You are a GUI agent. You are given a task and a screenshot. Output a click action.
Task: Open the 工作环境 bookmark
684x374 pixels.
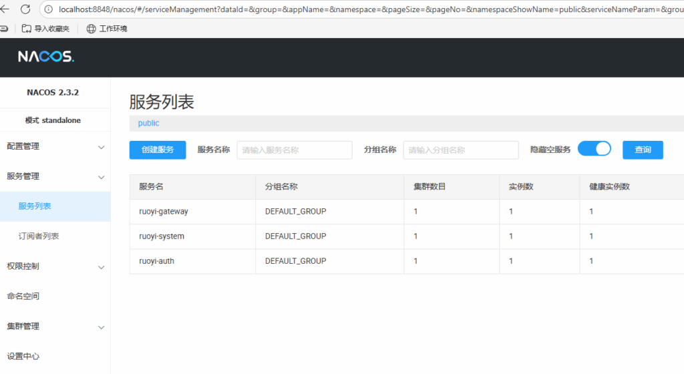click(x=106, y=29)
